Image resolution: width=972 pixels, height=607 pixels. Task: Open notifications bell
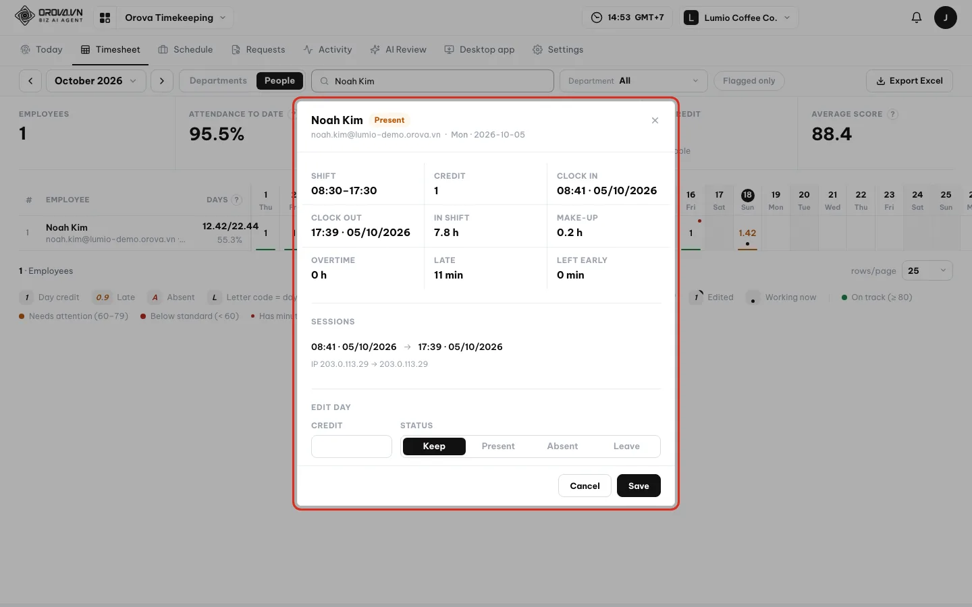coord(916,18)
